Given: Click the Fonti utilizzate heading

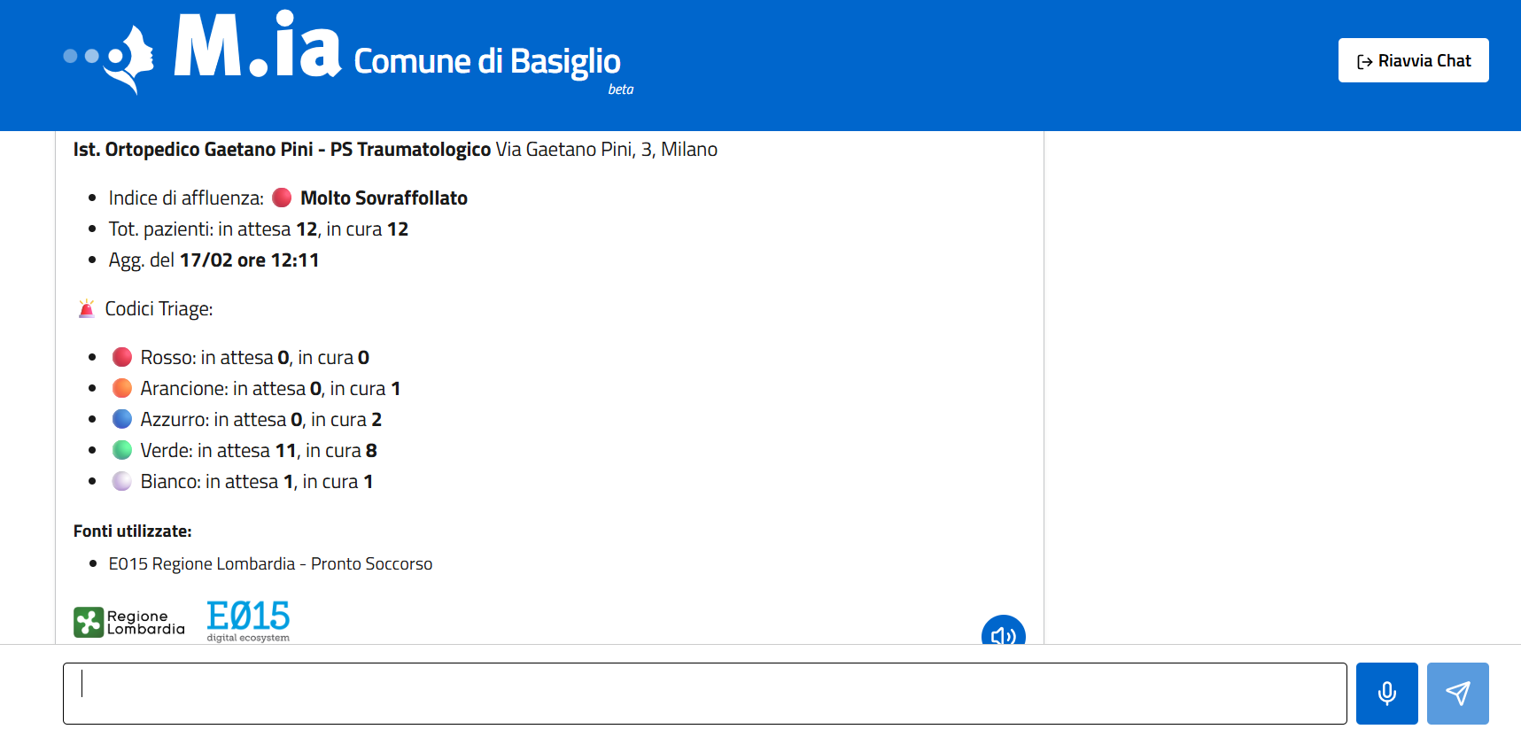Looking at the screenshot, I should (132, 531).
